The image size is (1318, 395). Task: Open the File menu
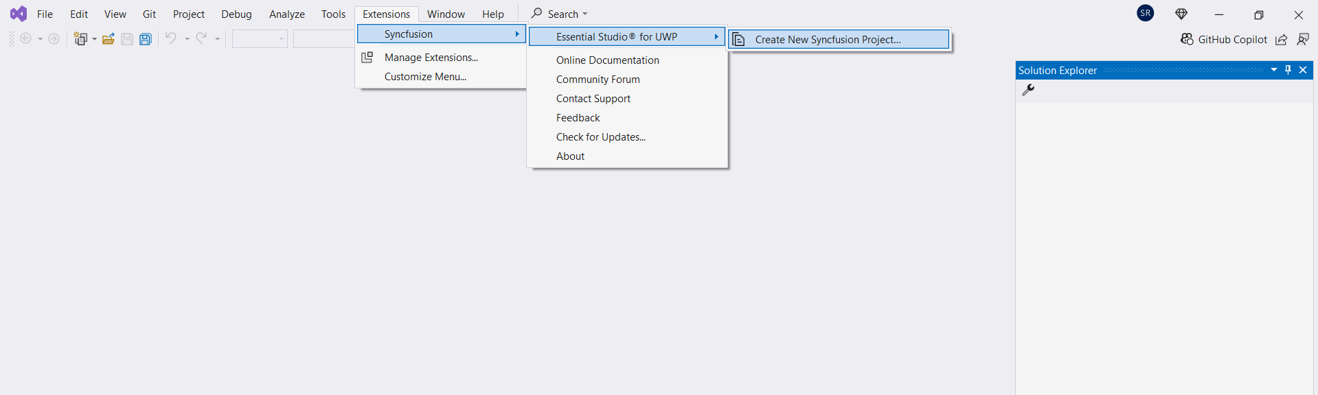[x=45, y=14]
